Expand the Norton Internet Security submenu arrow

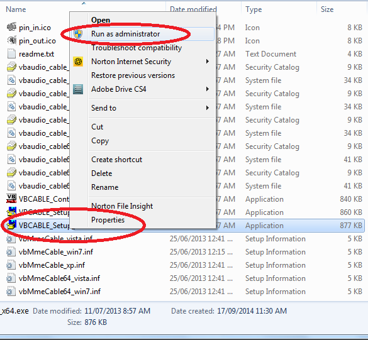pyautogui.click(x=207, y=62)
